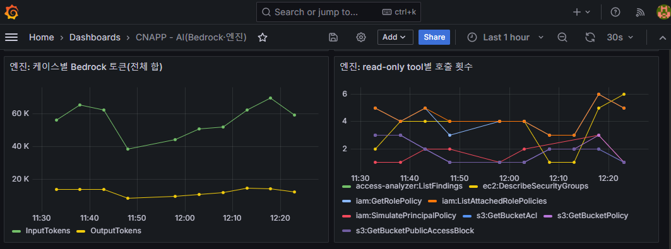Click the search magnifier icon
This screenshot has height=249, width=671.
(266, 12)
